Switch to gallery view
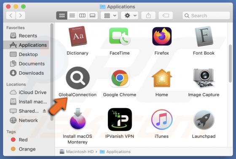Screen dimensions: 236x159 [x=92, y=15]
